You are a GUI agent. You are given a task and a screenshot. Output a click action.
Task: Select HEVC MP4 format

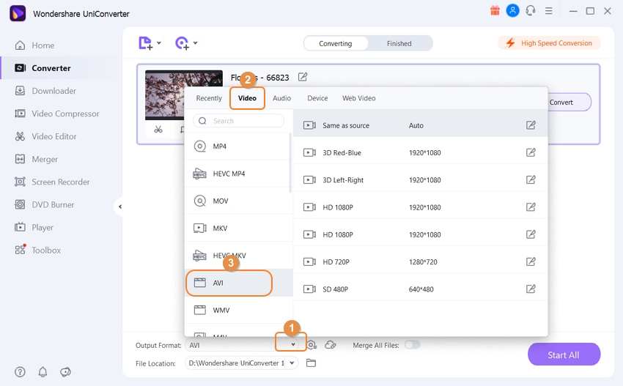pos(238,174)
